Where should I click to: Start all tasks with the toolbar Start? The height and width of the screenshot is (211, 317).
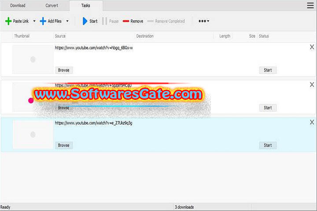tap(90, 21)
